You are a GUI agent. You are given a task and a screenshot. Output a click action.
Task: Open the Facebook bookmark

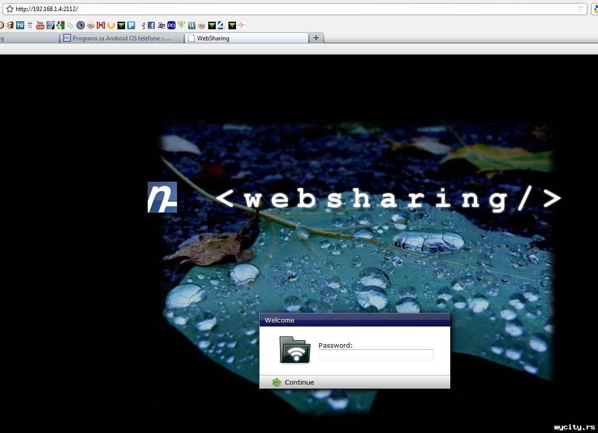(x=151, y=25)
